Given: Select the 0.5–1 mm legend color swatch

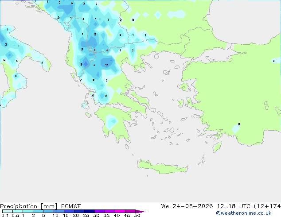Looking at the screenshot, I should (x=18, y=211).
